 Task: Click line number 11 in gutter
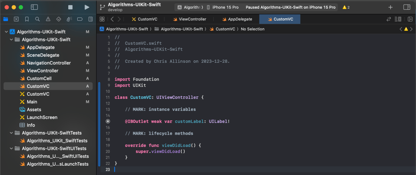pos(108,97)
